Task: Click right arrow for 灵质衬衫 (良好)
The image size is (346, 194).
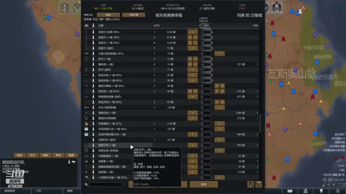Action: point(219,140)
